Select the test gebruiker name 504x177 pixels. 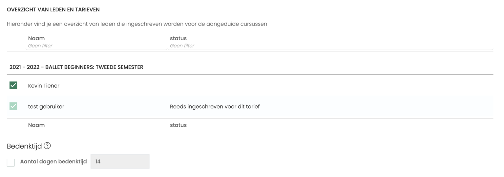[46, 107]
